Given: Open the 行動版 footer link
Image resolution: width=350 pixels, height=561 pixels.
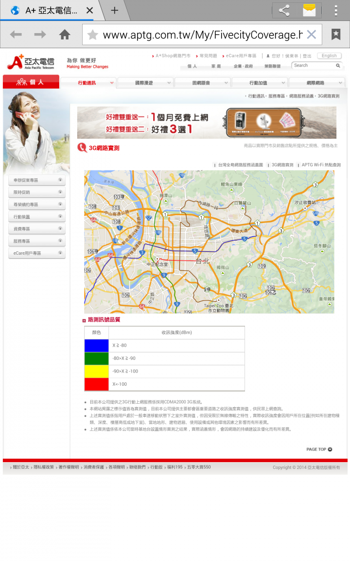Looking at the screenshot, I should tap(157, 467).
